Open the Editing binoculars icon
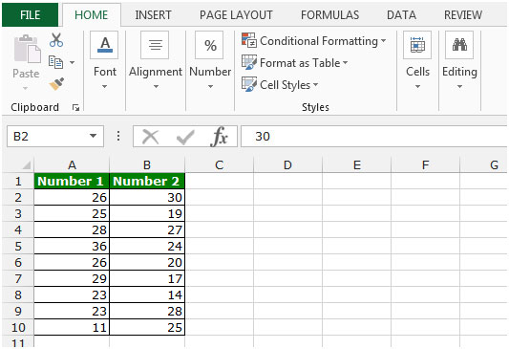Viewport: 509px width, 349px height. coord(459,45)
